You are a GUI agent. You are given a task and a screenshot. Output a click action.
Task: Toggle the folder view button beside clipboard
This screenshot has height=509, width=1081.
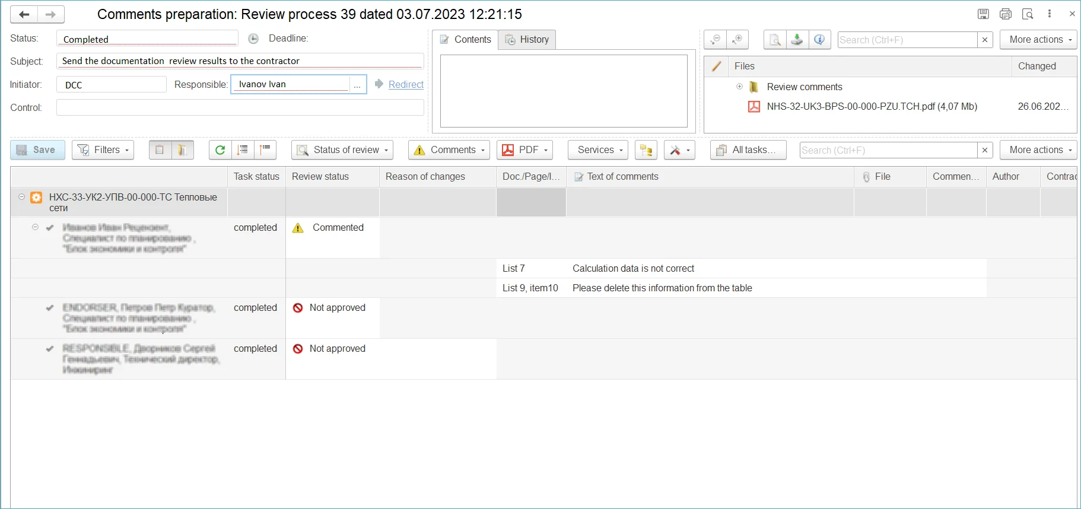click(183, 150)
